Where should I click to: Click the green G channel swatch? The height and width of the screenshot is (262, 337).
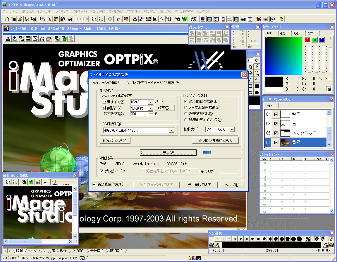click(x=315, y=40)
